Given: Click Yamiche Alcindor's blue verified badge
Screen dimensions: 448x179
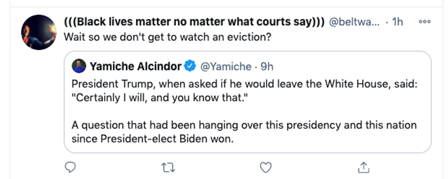Looking at the screenshot, I should pos(190,66).
